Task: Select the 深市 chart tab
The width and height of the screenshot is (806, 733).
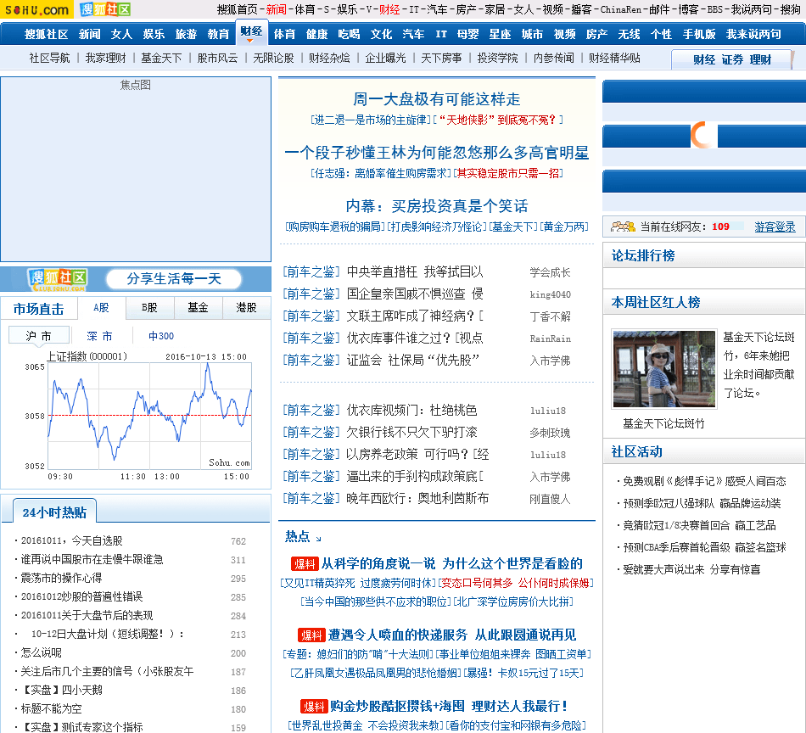Action: tap(100, 336)
